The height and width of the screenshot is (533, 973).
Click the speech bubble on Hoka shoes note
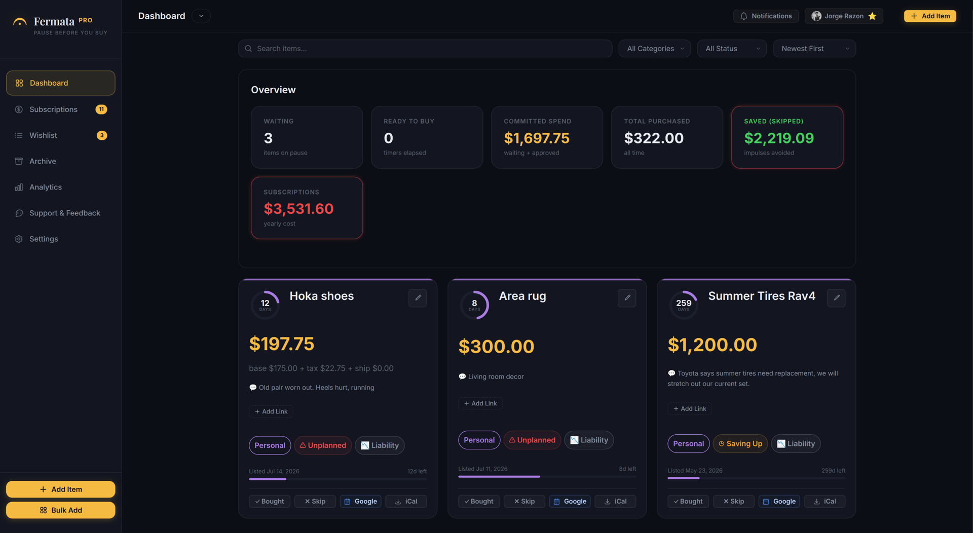253,388
